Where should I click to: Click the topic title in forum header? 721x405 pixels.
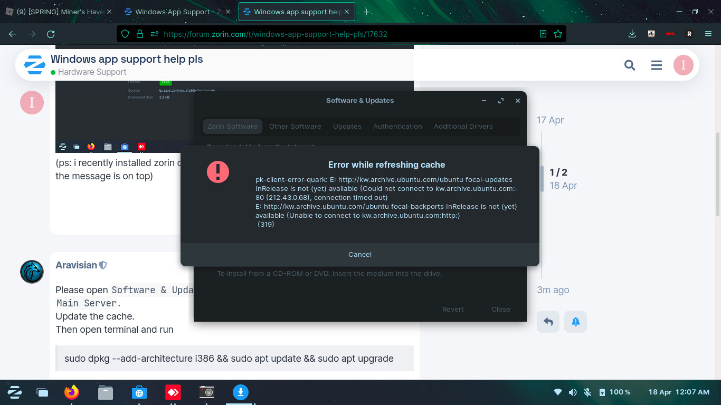point(127,59)
